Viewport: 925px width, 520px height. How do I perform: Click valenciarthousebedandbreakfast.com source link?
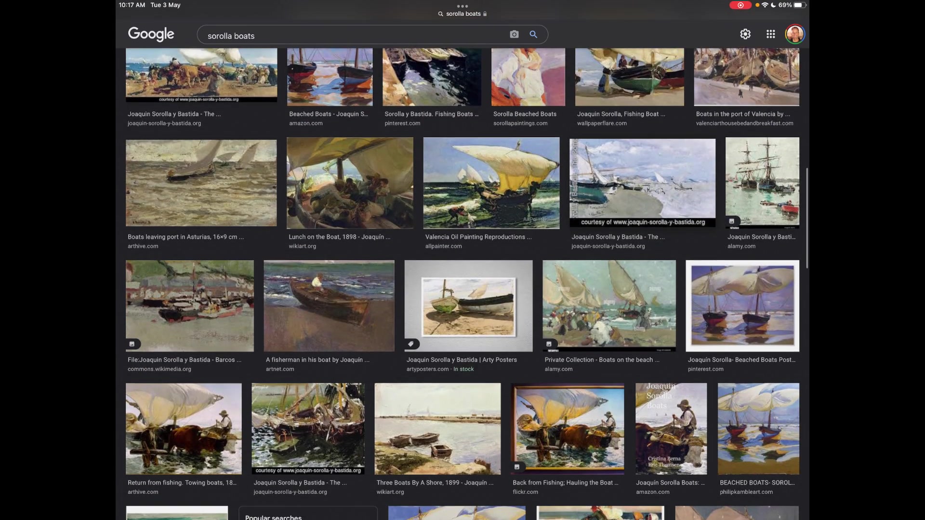(744, 123)
